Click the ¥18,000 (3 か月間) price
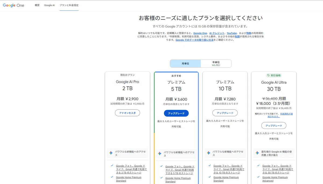Screen dimensions: 323x184 click(x=273, y=103)
